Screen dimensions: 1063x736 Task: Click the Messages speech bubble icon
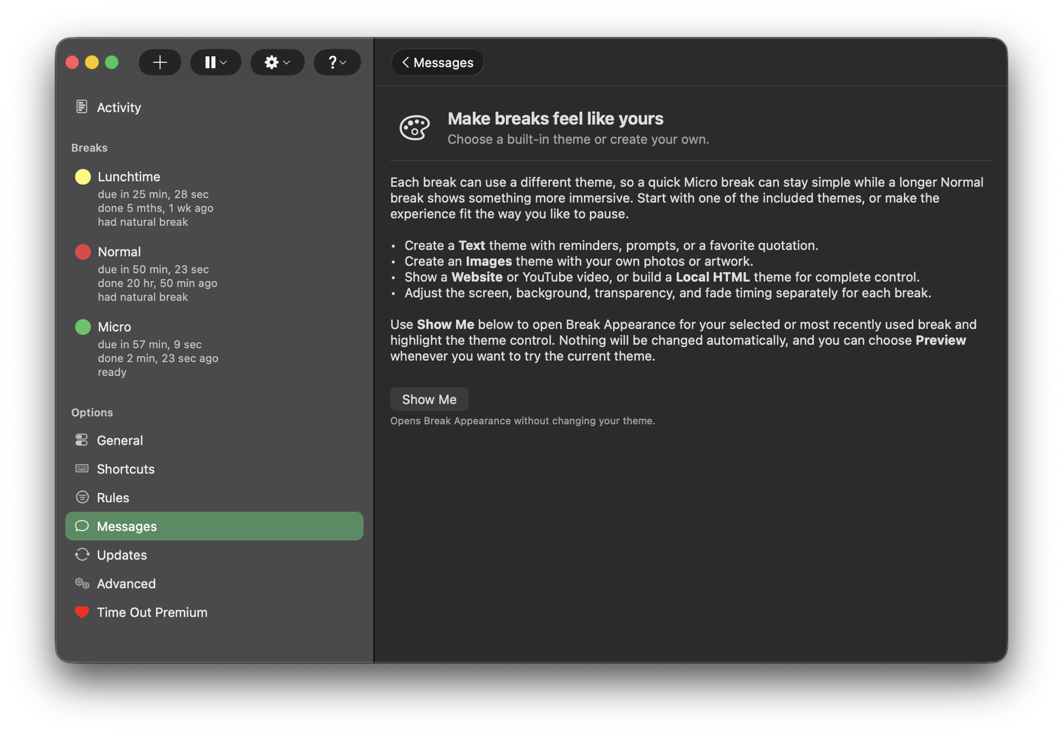tap(82, 525)
